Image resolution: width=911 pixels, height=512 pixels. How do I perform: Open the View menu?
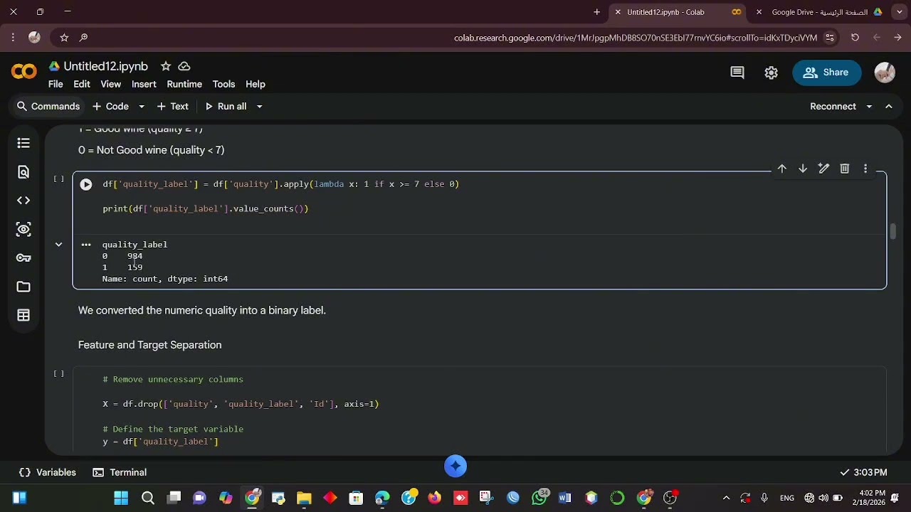110,84
